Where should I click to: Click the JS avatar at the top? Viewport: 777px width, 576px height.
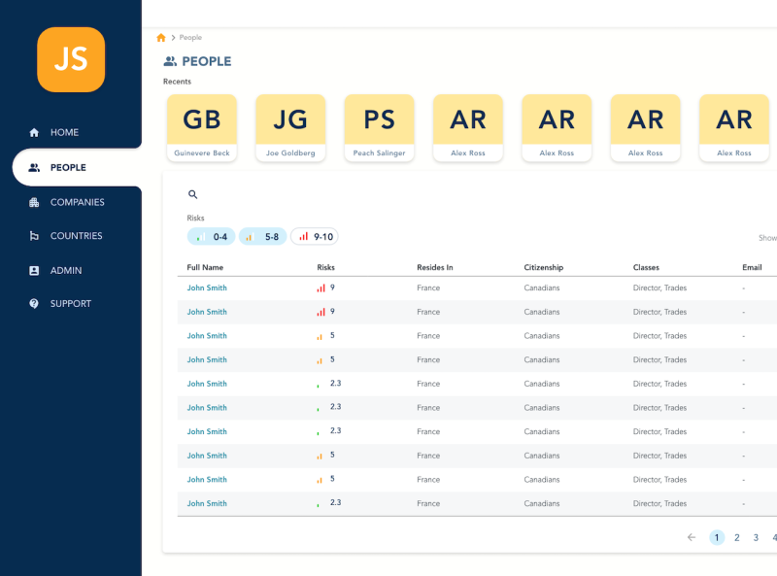point(71,60)
